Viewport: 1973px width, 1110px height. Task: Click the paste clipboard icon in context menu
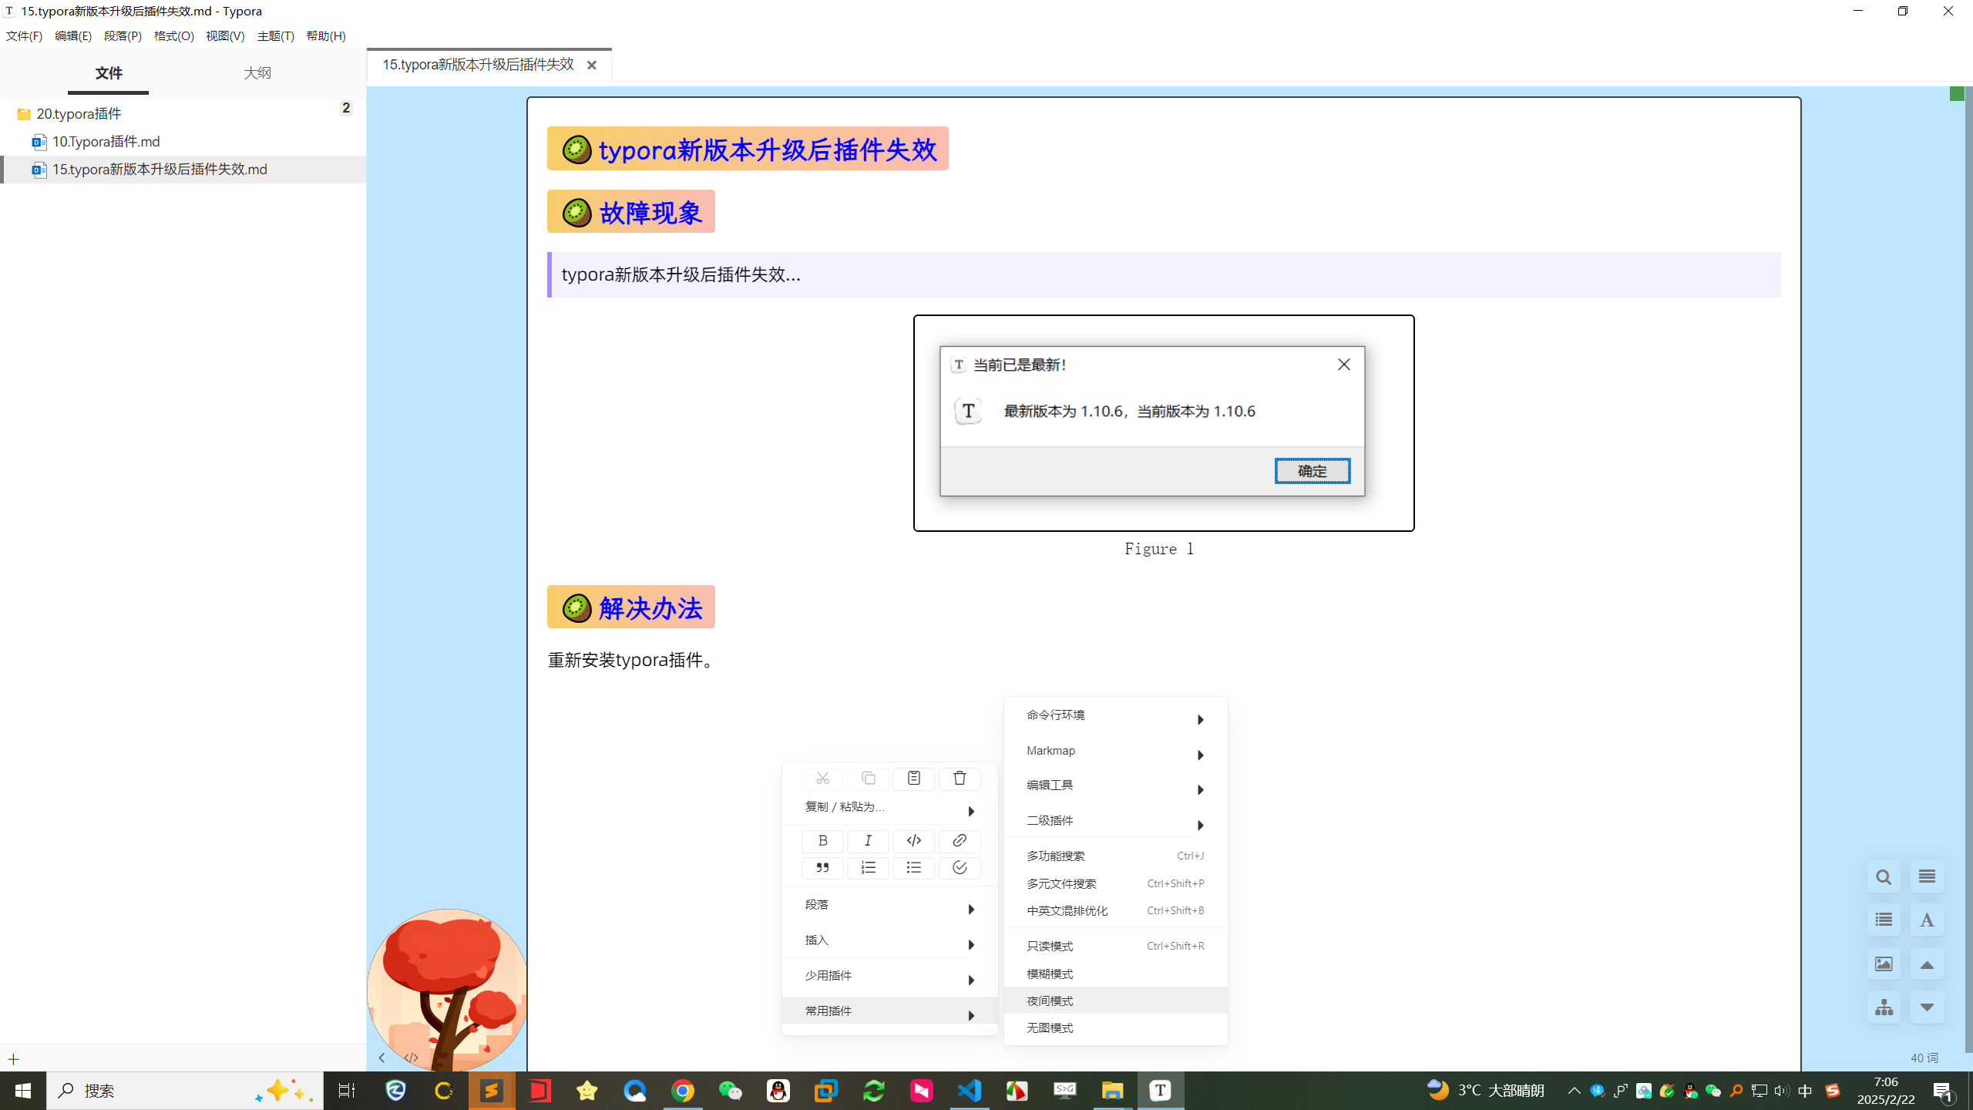(913, 779)
